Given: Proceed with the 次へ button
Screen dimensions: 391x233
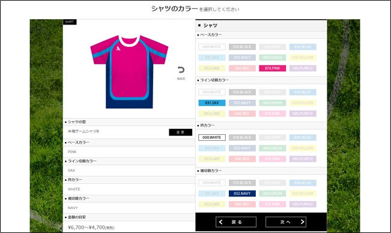Looking at the screenshot, I should coord(286,222).
